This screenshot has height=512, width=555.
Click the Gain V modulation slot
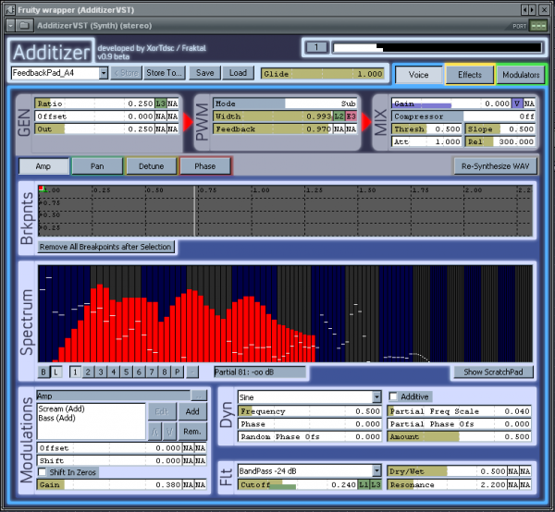517,104
